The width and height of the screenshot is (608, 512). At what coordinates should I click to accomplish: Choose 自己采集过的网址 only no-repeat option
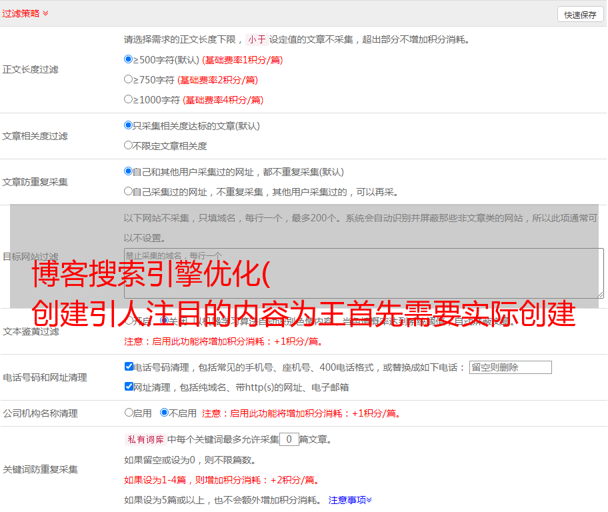pos(129,191)
